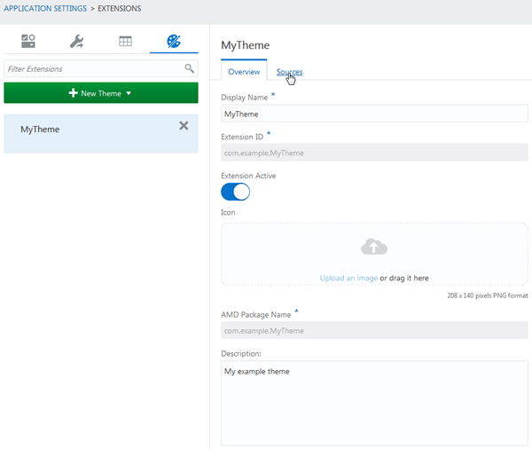Select the themes palette icon tab
This screenshot has width=532, height=449.
(x=174, y=41)
